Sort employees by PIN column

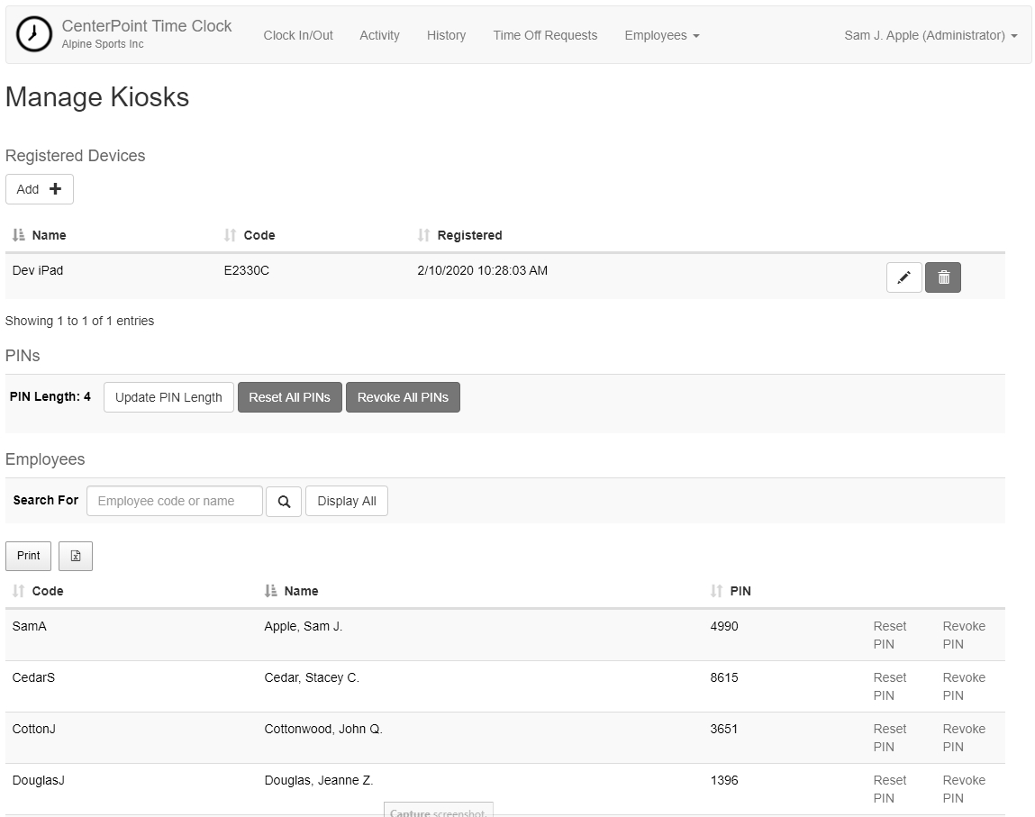(x=740, y=591)
